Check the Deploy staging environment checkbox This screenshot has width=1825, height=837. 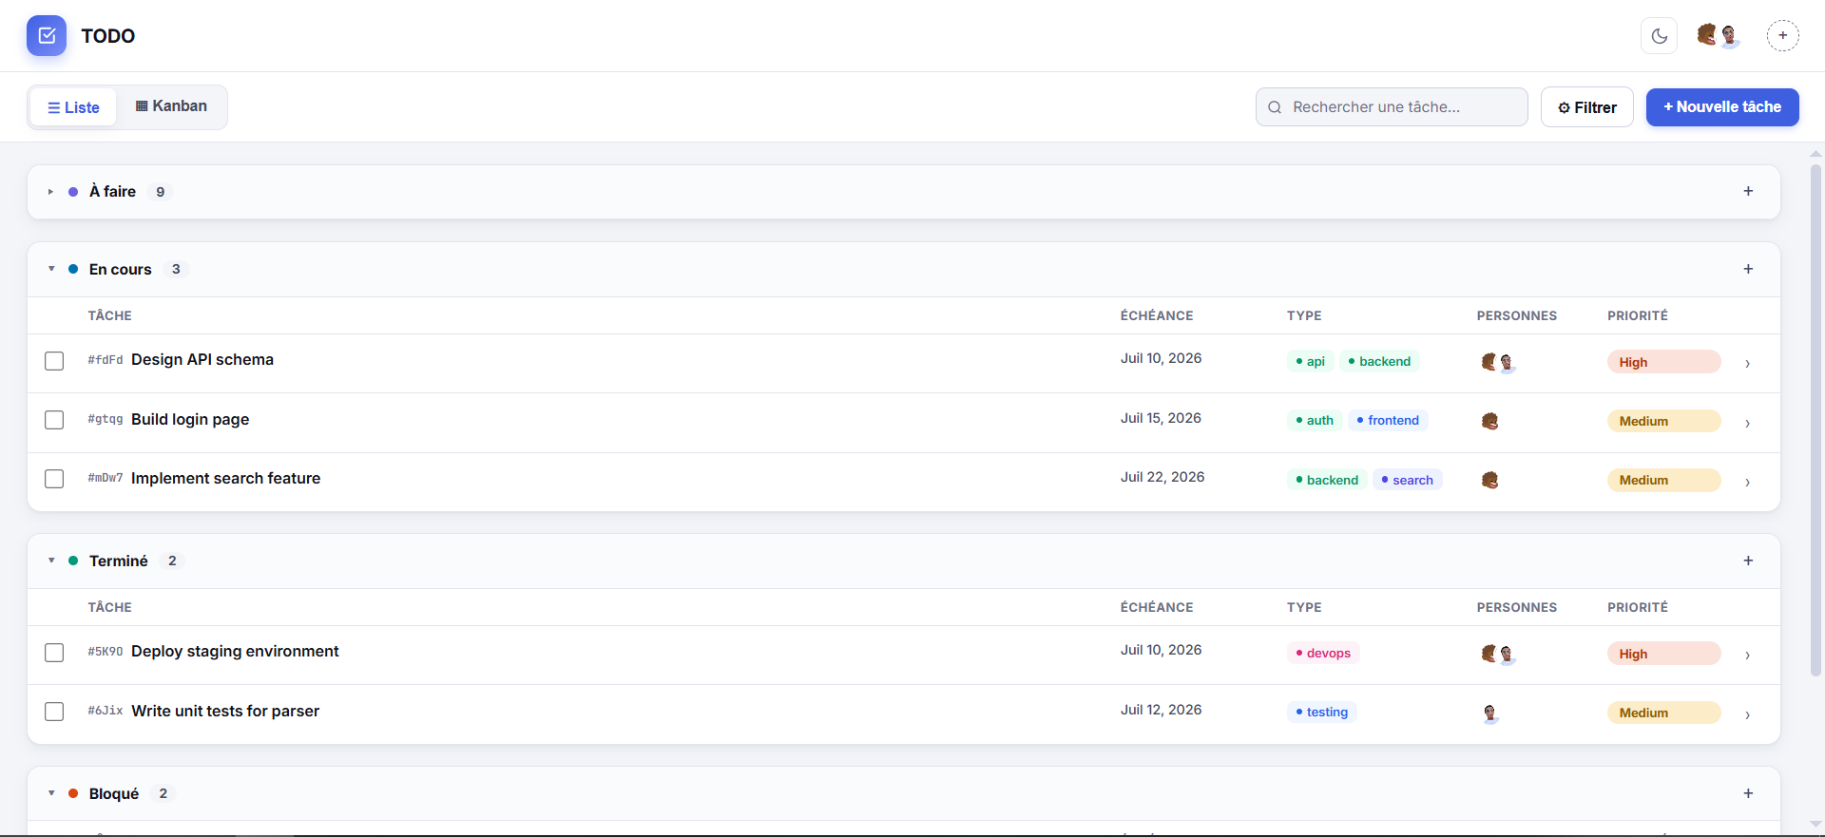tap(54, 653)
